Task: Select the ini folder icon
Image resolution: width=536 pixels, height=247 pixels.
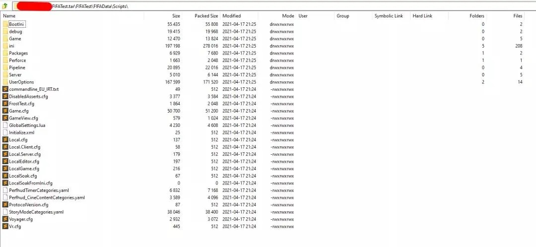Action: [5, 46]
